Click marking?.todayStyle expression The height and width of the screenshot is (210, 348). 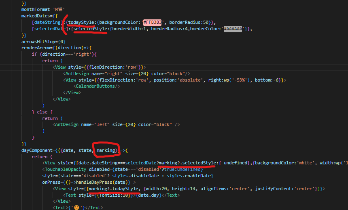click(x=113, y=189)
